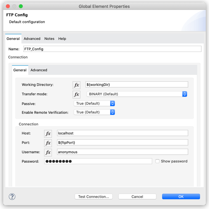Toggle fx expression mode for Working Directory
This screenshot has width=209, height=209.
(x=76, y=85)
